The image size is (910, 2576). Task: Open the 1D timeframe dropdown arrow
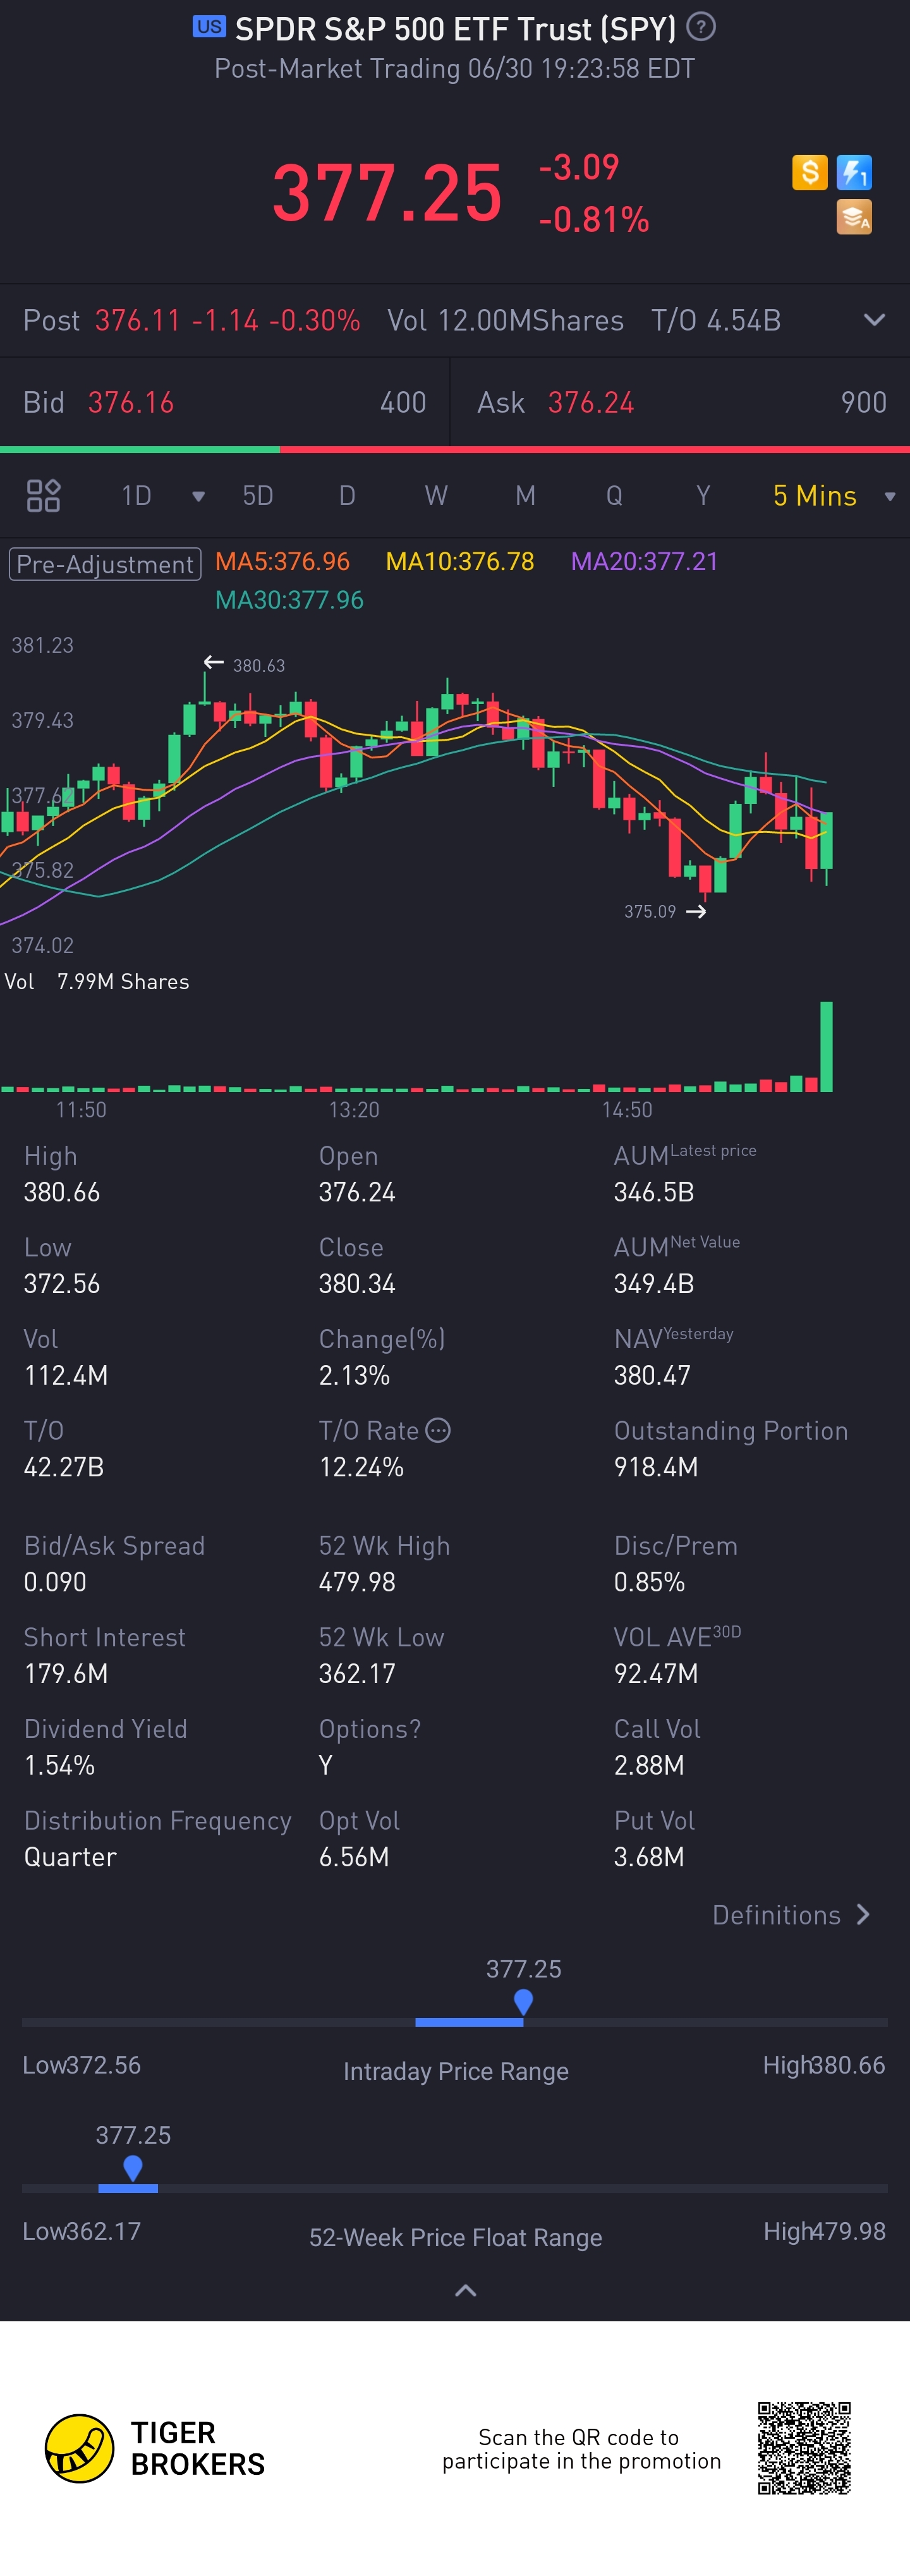point(198,496)
